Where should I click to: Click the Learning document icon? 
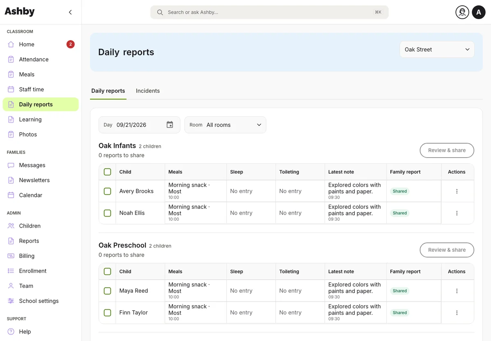pyautogui.click(x=11, y=120)
